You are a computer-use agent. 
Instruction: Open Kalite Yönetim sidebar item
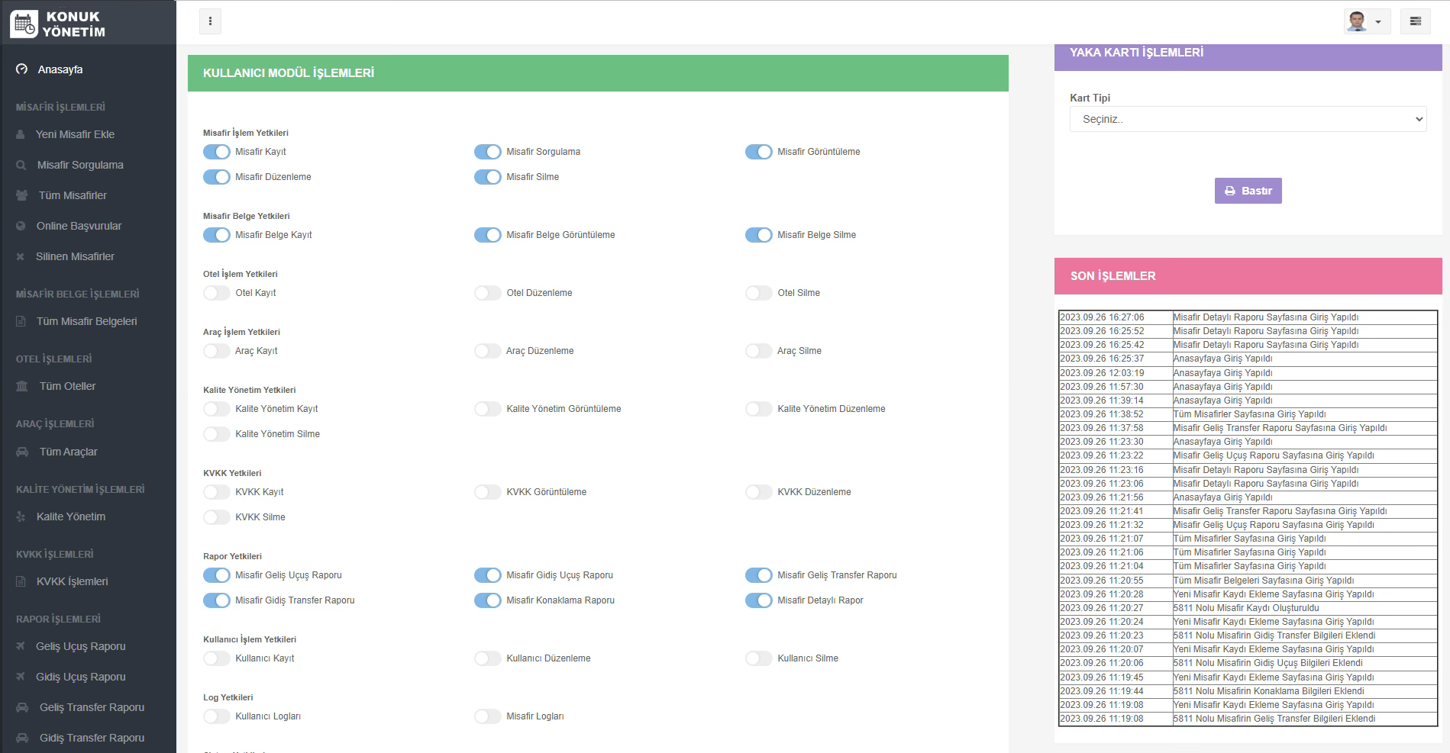[x=71, y=516]
